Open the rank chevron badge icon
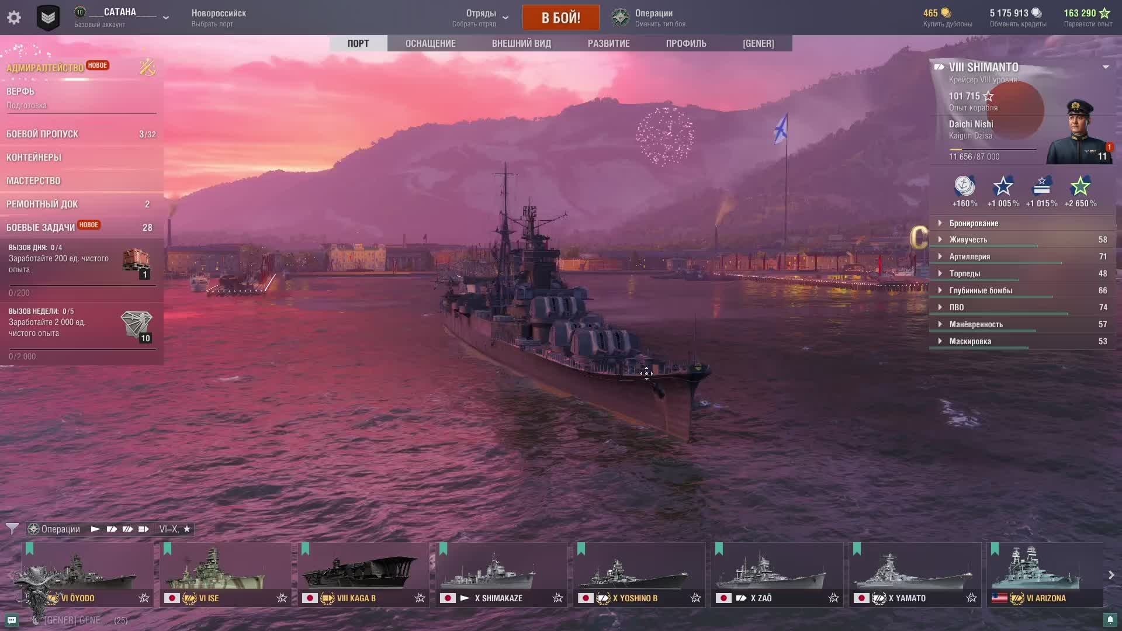1122x631 pixels. pos(48,18)
